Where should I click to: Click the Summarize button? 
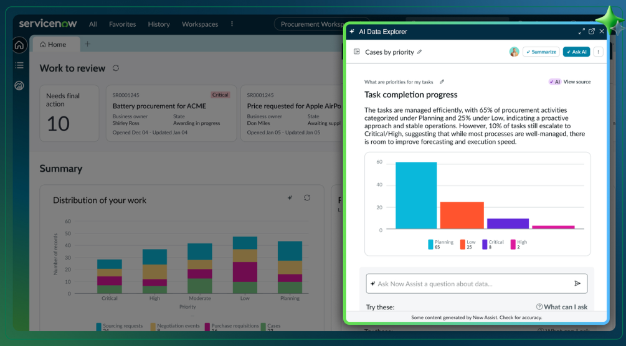point(541,52)
